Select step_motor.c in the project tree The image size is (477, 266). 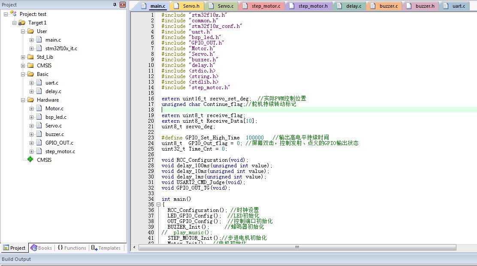click(x=60, y=151)
